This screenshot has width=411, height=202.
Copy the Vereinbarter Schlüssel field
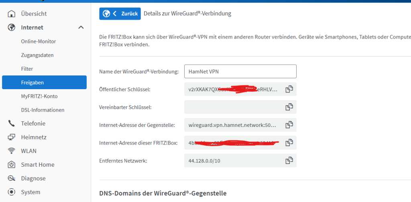click(289, 107)
